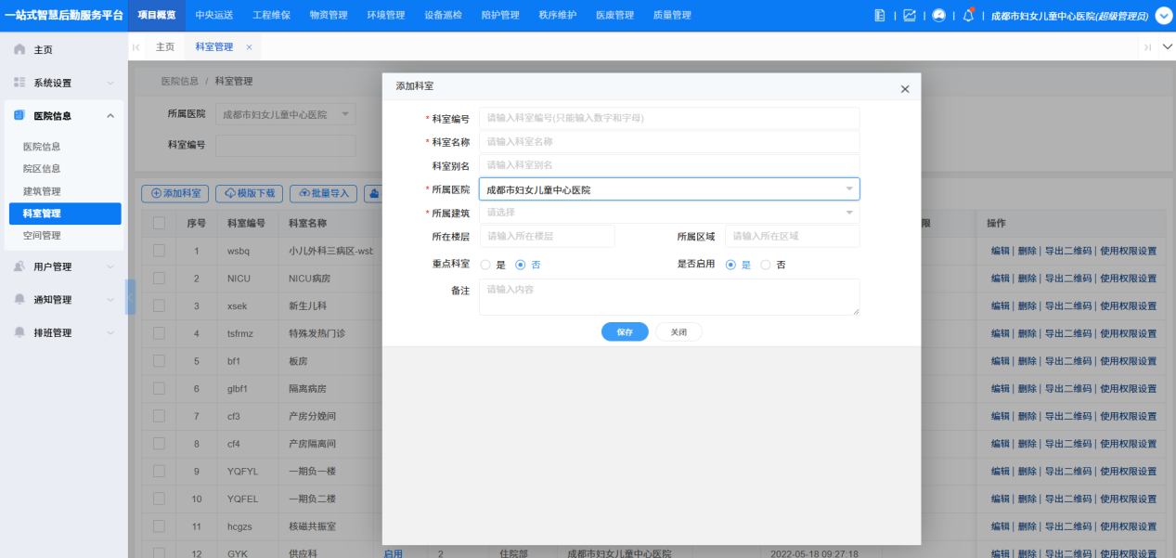The width and height of the screenshot is (1176, 558).
Task: Click the home icon beside 主页 in sidebar
Action: [x=19, y=49]
